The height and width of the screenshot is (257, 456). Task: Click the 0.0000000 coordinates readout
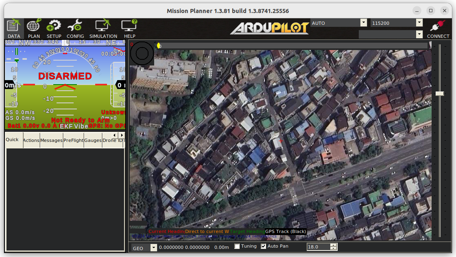click(x=184, y=247)
